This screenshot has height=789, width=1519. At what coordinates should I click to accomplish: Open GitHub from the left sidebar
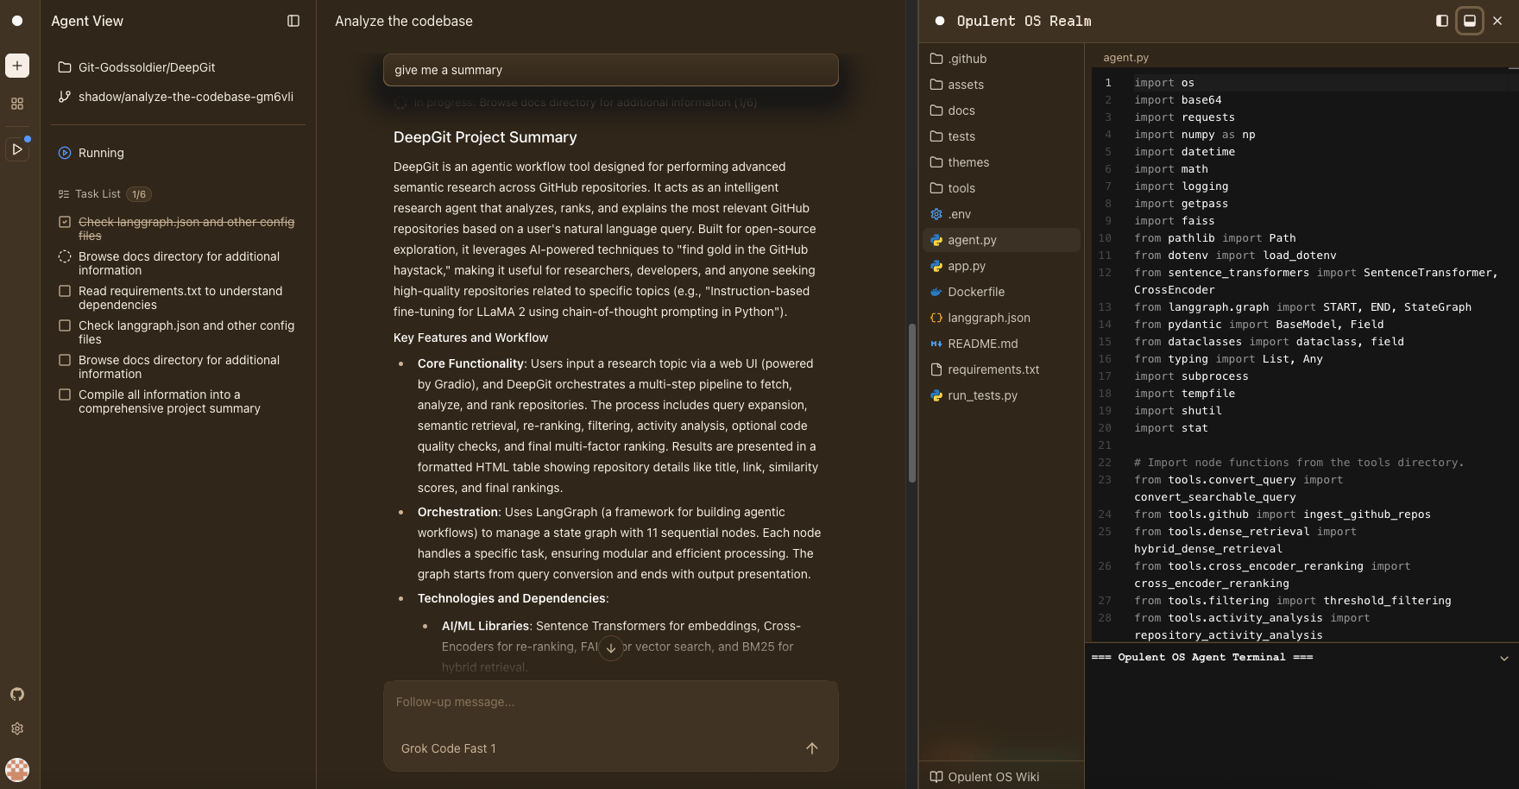[x=16, y=693]
